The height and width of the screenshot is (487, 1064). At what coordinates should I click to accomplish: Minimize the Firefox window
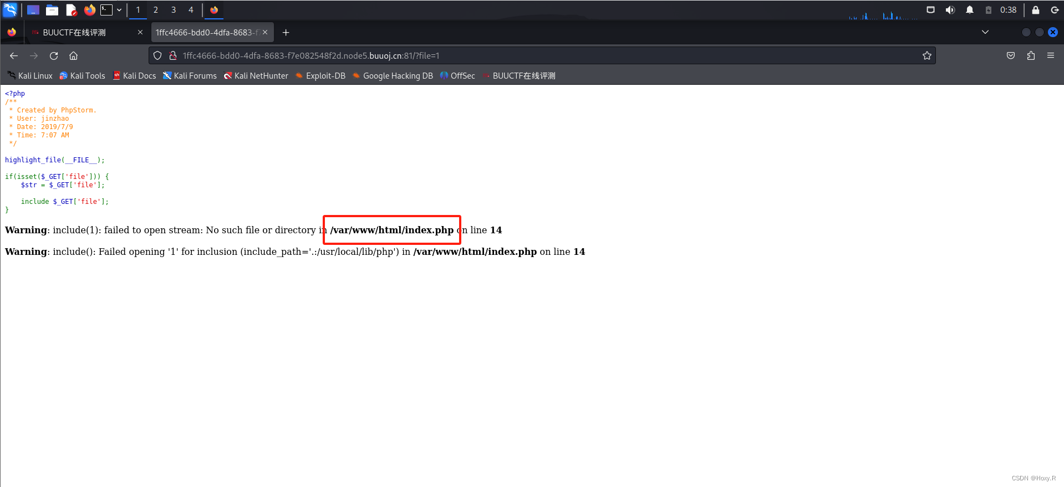coord(1026,32)
